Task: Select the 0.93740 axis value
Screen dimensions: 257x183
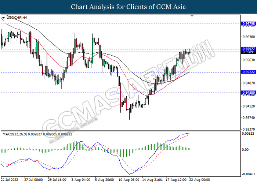Action: (249, 118)
